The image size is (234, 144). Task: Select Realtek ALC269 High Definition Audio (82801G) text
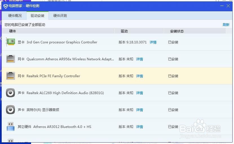pyautogui.click(x=65, y=93)
